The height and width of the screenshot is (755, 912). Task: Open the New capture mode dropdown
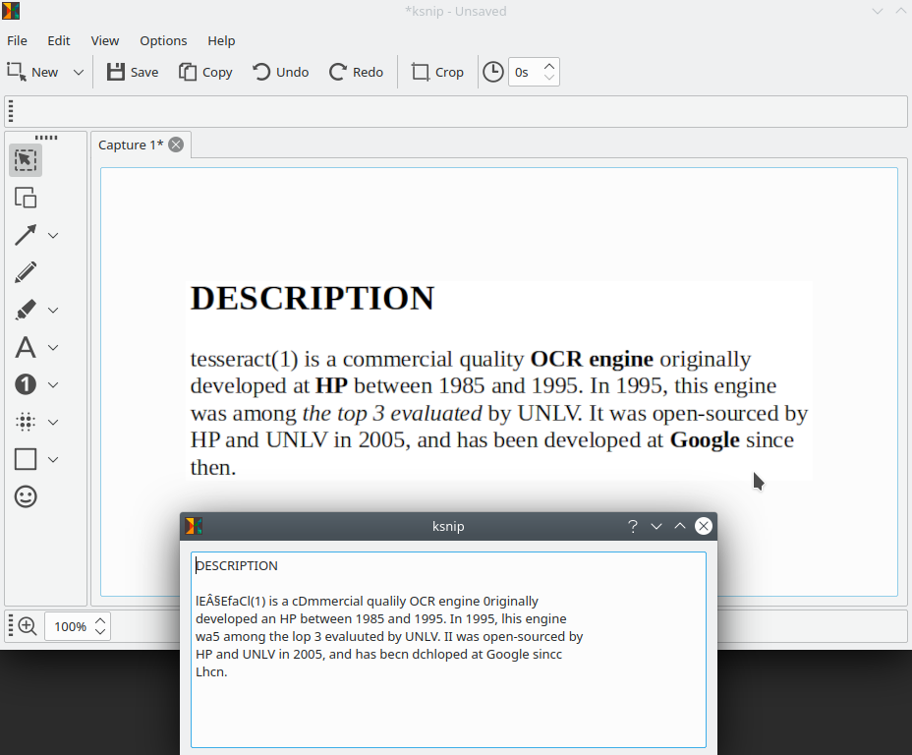click(78, 71)
